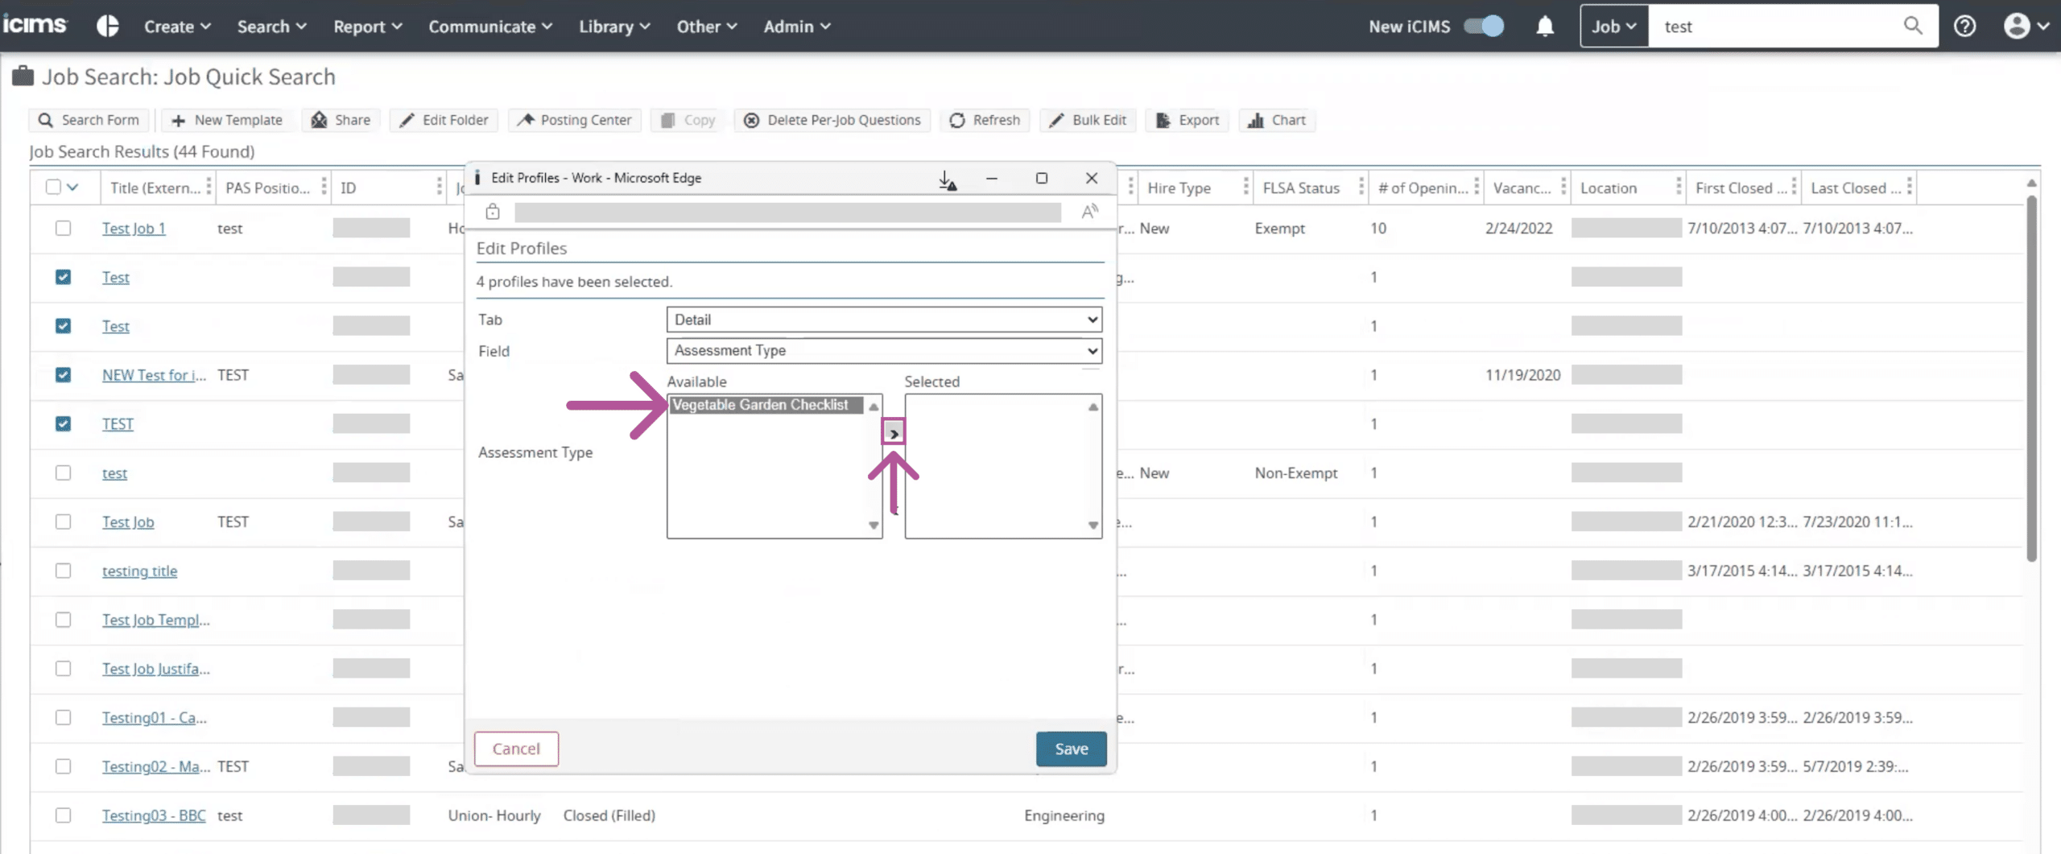This screenshot has width=2061, height=854.
Task: Click Cancel in Edit Profiles dialog
Action: pos(516,749)
